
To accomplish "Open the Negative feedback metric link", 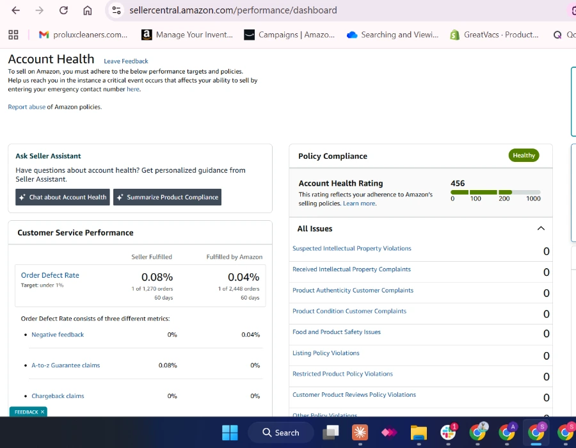I will 58,335.
